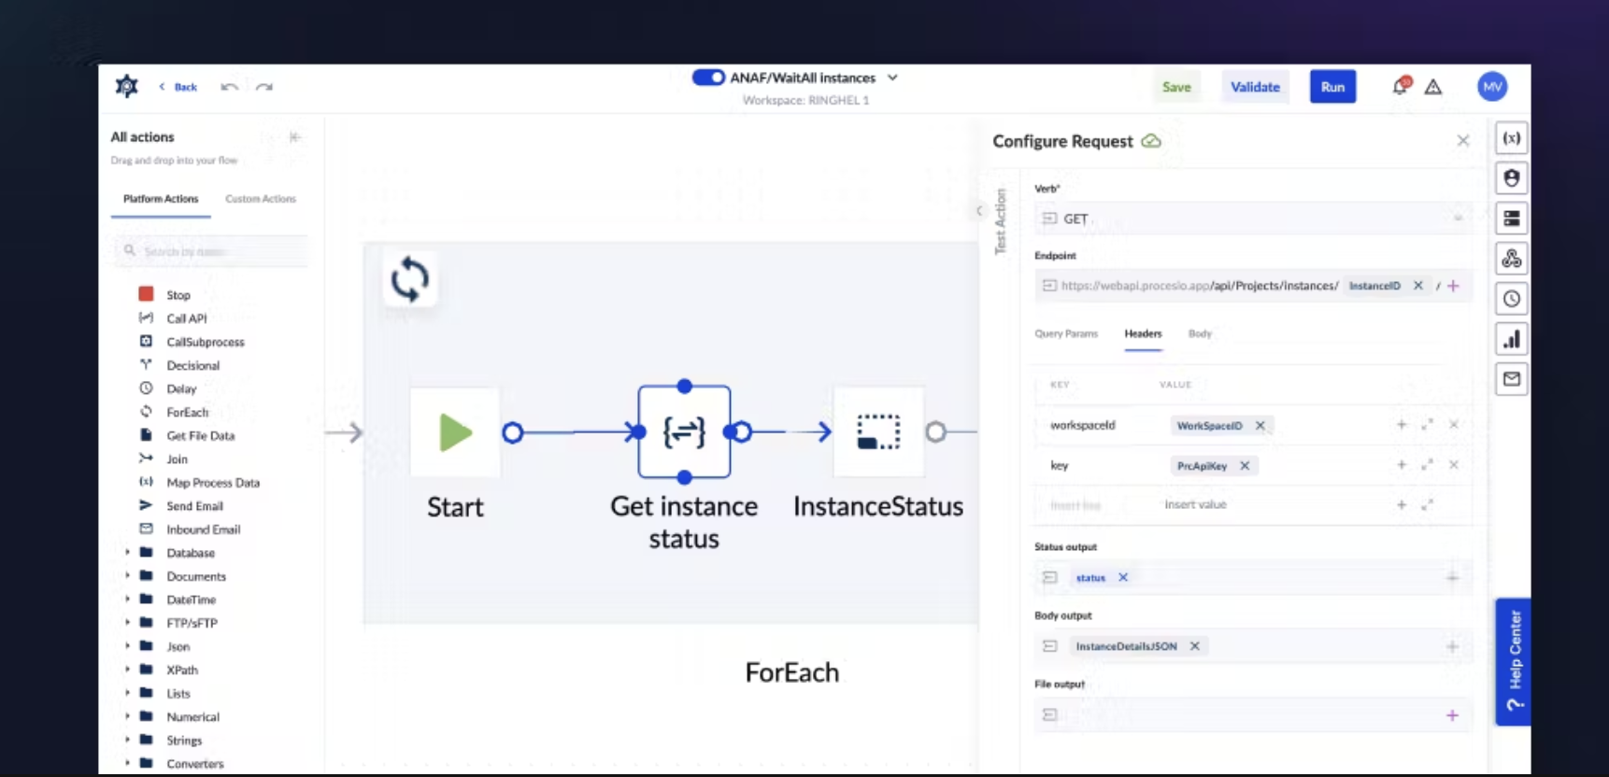Select the Get instance status node
This screenshot has height=777, width=1609.
684,432
